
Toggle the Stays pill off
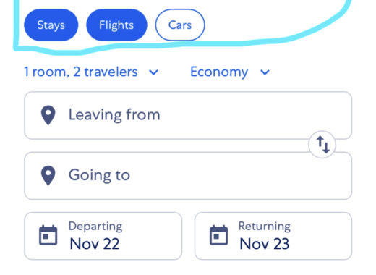[51, 25]
